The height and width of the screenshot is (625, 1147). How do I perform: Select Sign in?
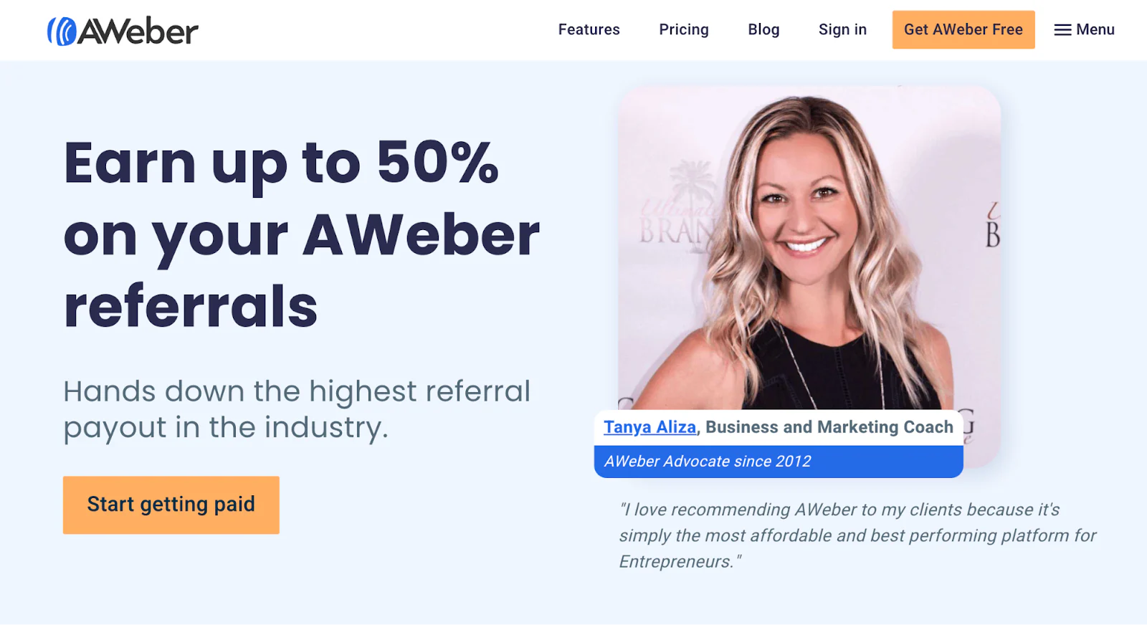coord(842,29)
